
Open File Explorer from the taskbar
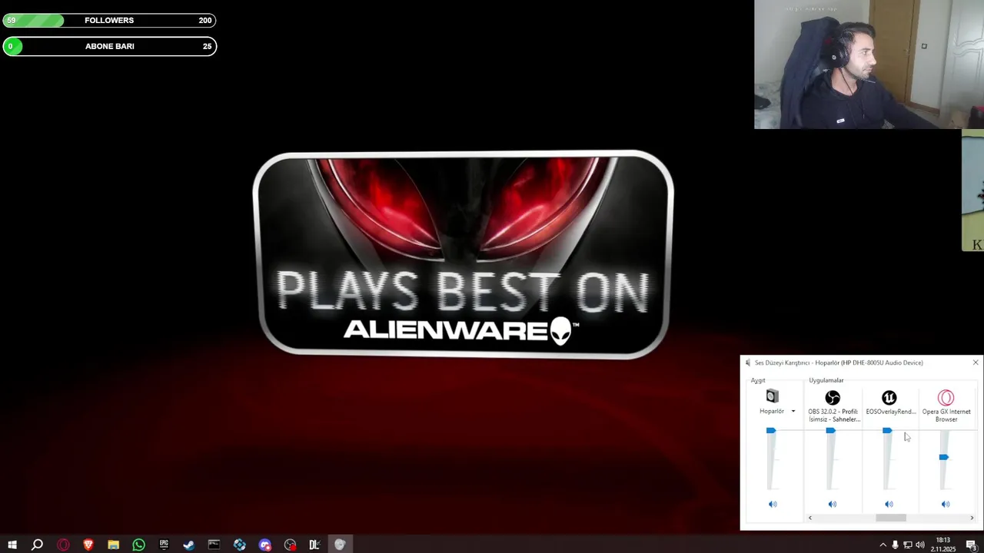113,545
